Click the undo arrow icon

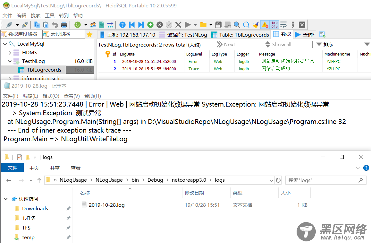pyautogui.click(x=55, y=25)
